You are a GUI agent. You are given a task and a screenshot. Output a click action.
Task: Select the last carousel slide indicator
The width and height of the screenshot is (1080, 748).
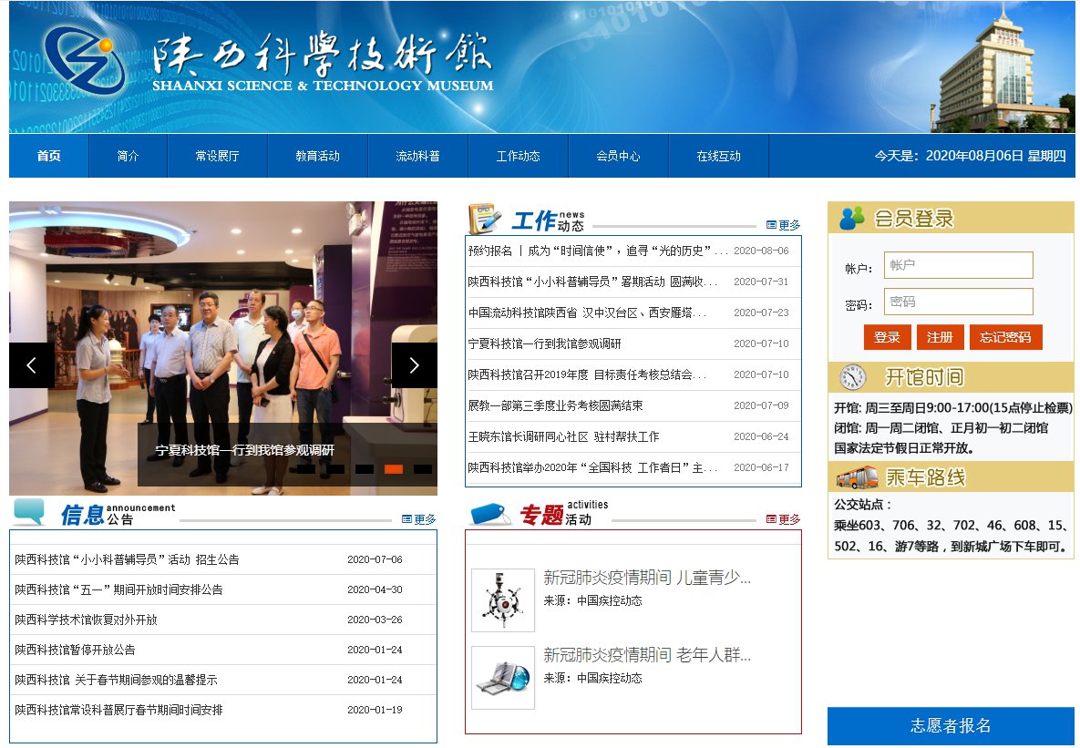point(423,469)
